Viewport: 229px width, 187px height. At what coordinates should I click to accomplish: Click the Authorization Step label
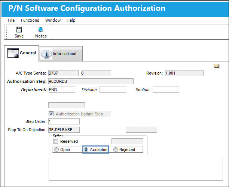[x=27, y=81]
